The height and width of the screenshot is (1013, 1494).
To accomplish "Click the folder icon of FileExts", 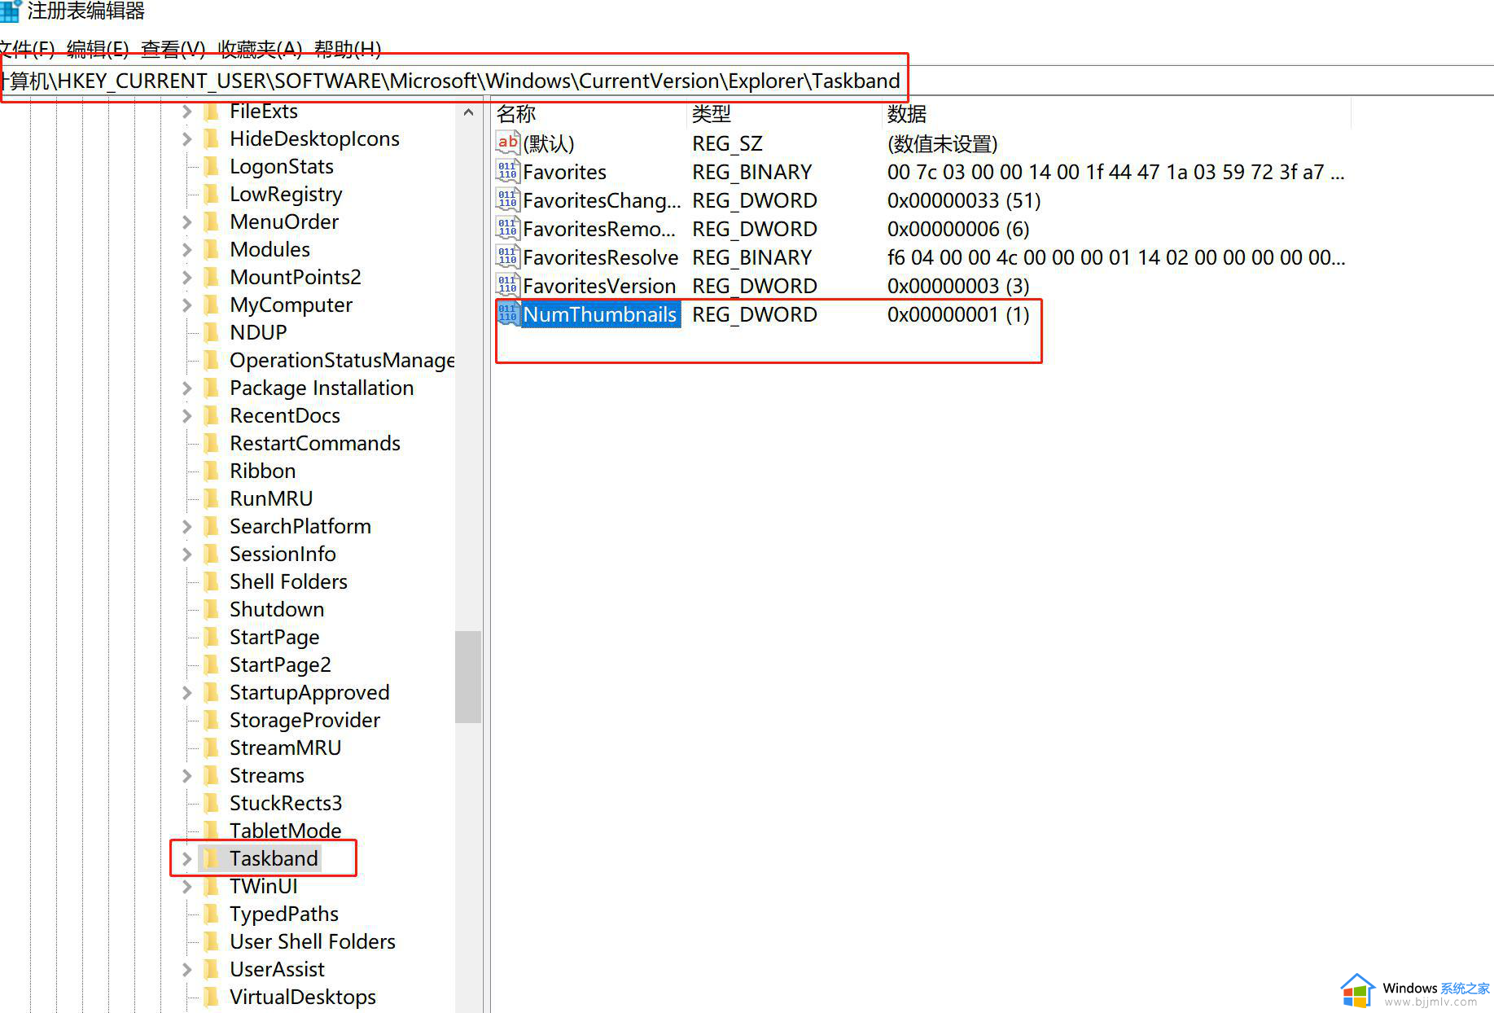I will coord(211,112).
